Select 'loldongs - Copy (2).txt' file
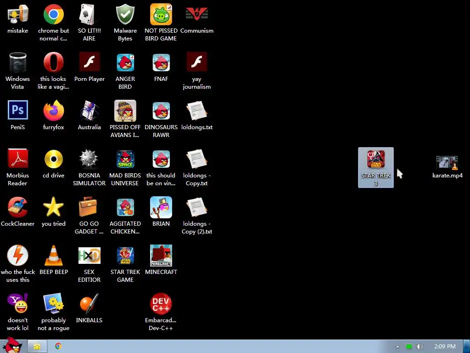Viewport: 470px width, 353px height. point(196,207)
